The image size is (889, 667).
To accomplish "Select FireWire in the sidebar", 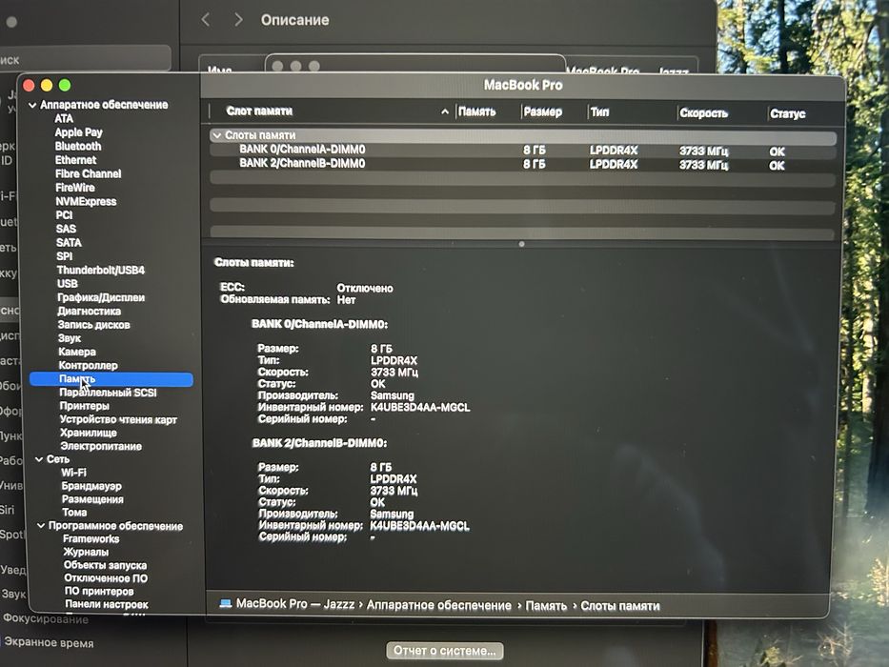I will [75, 187].
